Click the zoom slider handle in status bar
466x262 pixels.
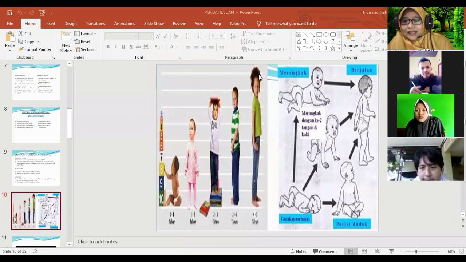click(416, 251)
